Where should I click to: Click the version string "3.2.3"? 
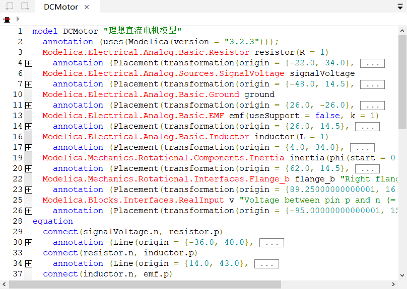pos(242,42)
